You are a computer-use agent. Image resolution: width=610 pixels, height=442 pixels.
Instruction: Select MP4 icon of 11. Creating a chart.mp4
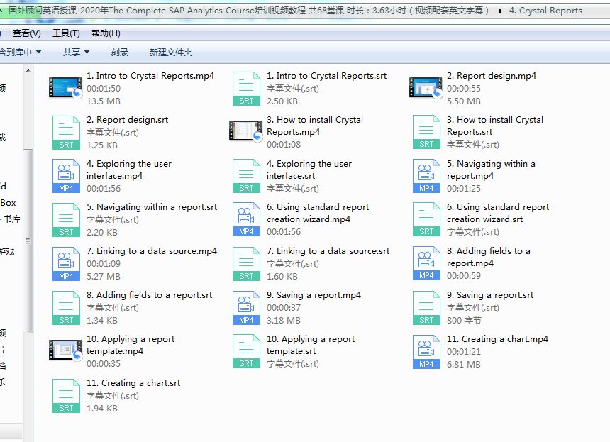point(426,351)
